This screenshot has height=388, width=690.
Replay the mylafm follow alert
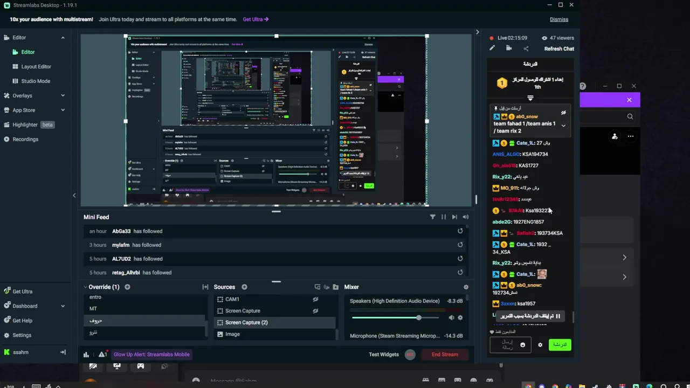(460, 245)
